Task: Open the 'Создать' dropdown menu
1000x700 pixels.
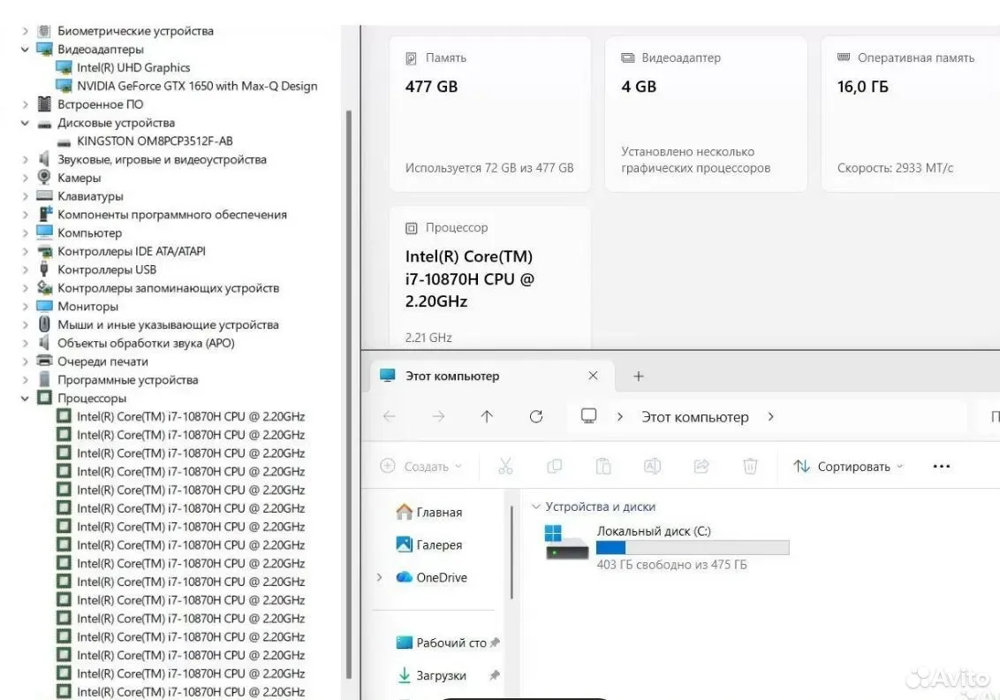Action: [420, 467]
